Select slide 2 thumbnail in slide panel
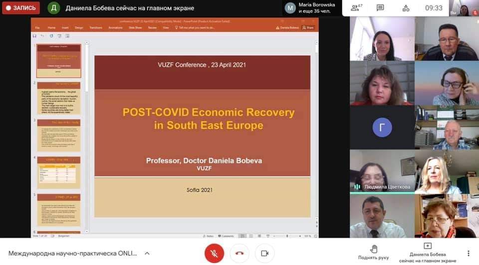Viewport: 479px width, 265px height. point(59,98)
